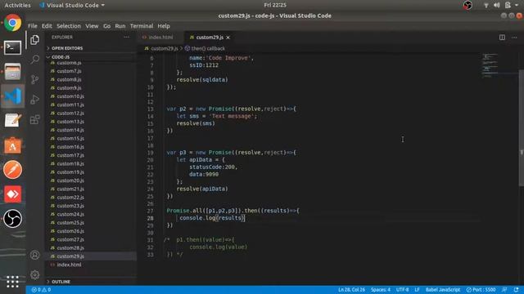This screenshot has height=294, width=524.
Task: Show errors and warnings in the status bar
Action: pyautogui.click(x=41, y=290)
